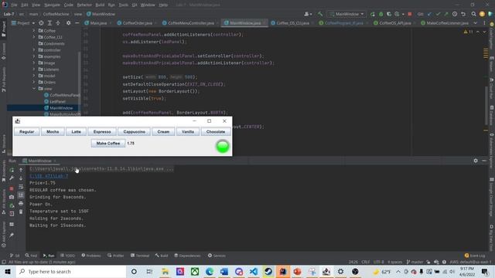495x278 pixels.
Task: Open the Refactor menu
Action: pos(84,5)
